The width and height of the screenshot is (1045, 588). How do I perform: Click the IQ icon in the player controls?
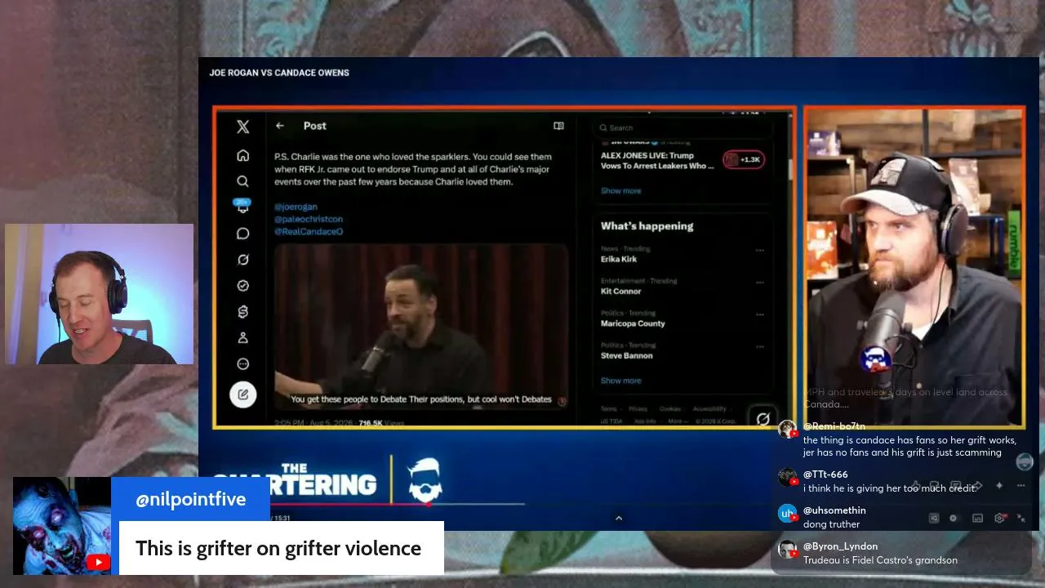tap(934, 518)
